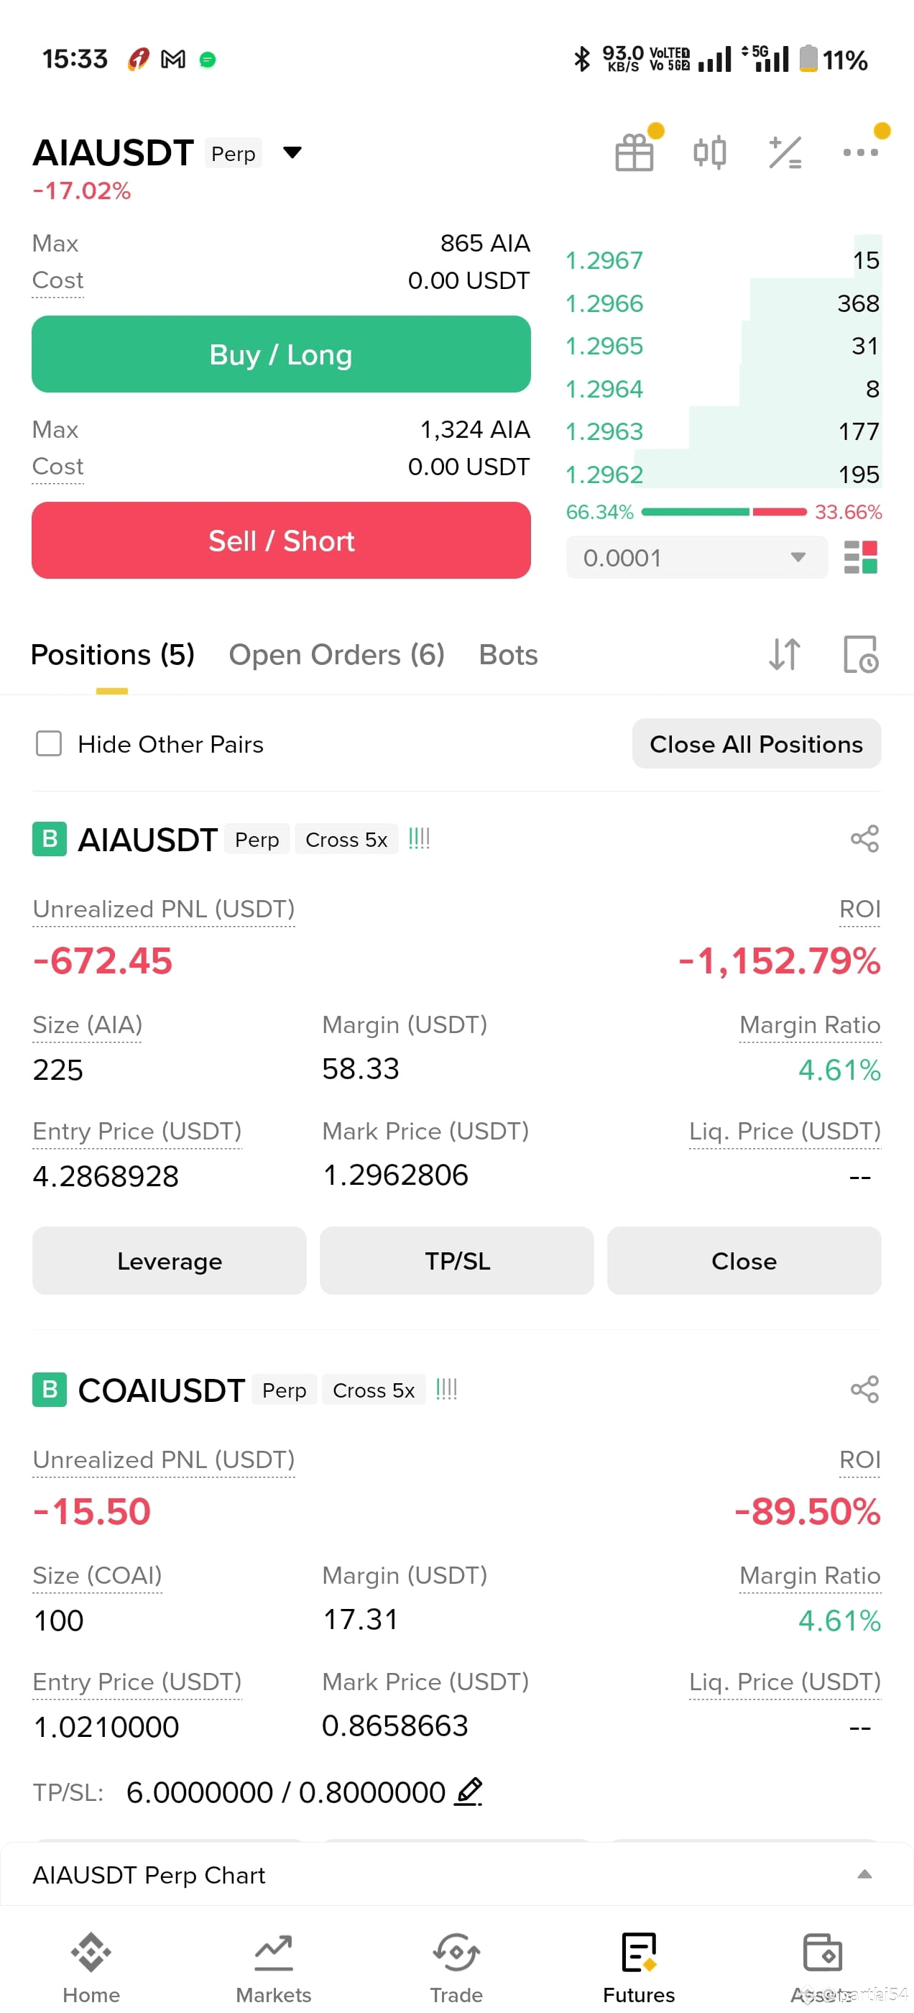The image size is (914, 2013).
Task: Open the three-dot more options menu
Action: tap(860, 152)
